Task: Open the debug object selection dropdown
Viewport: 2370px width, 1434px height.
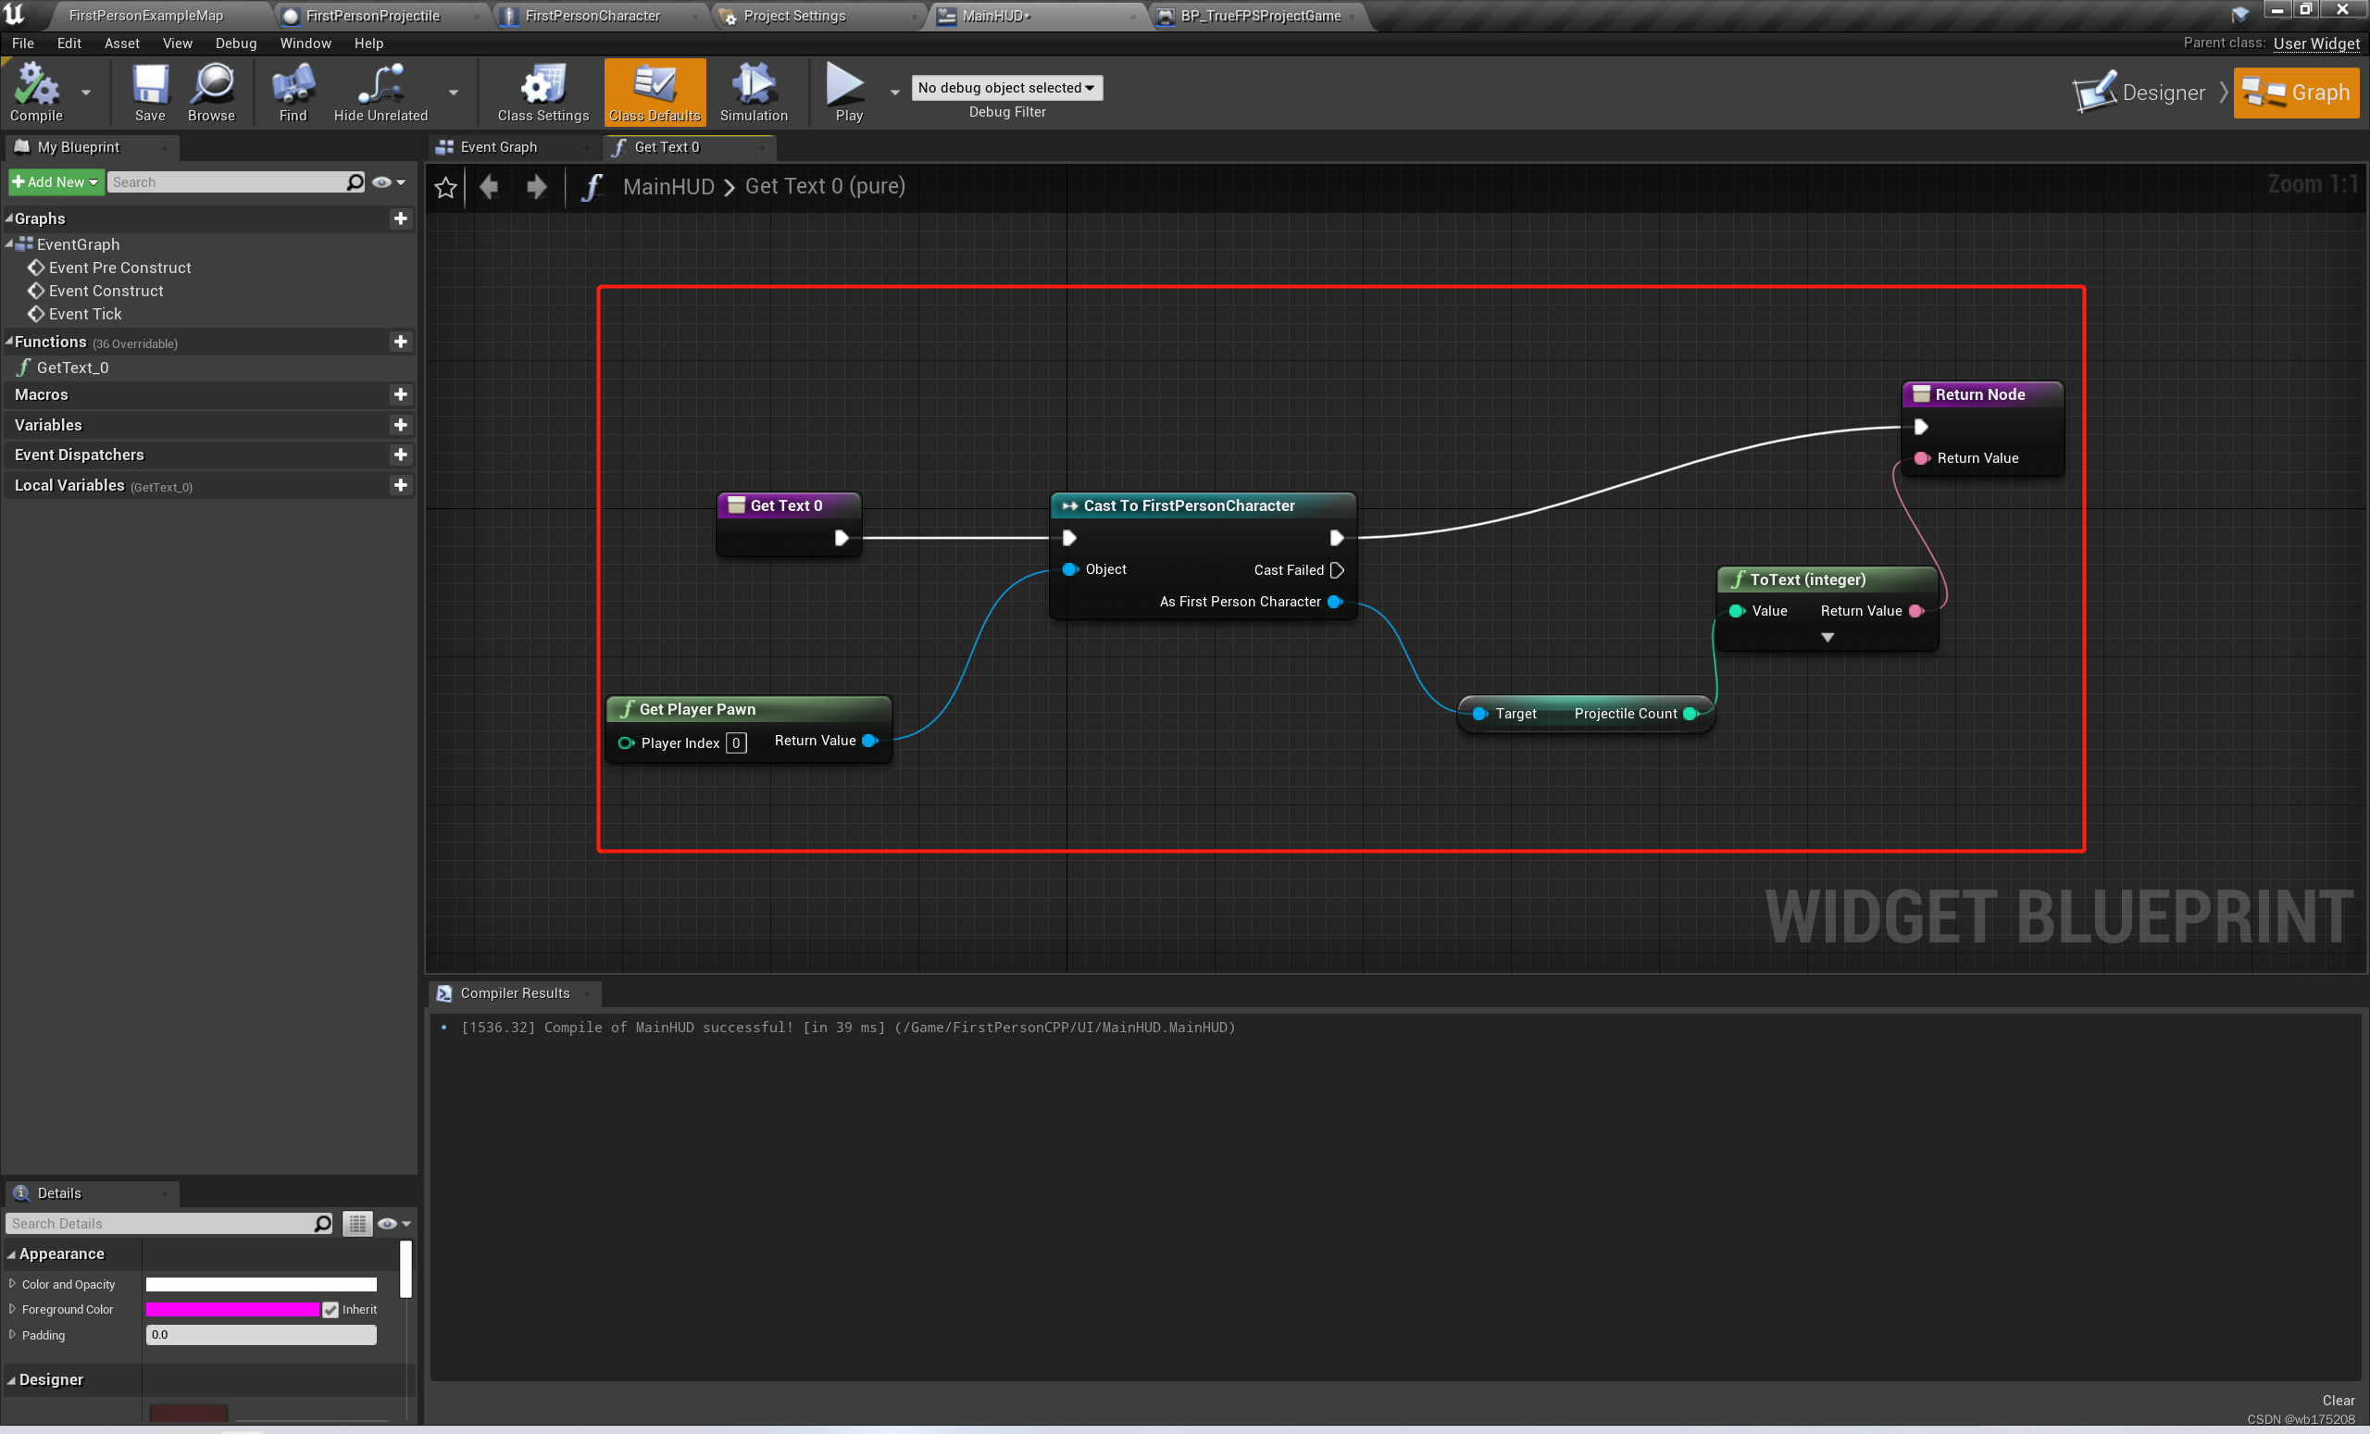Action: [1006, 88]
